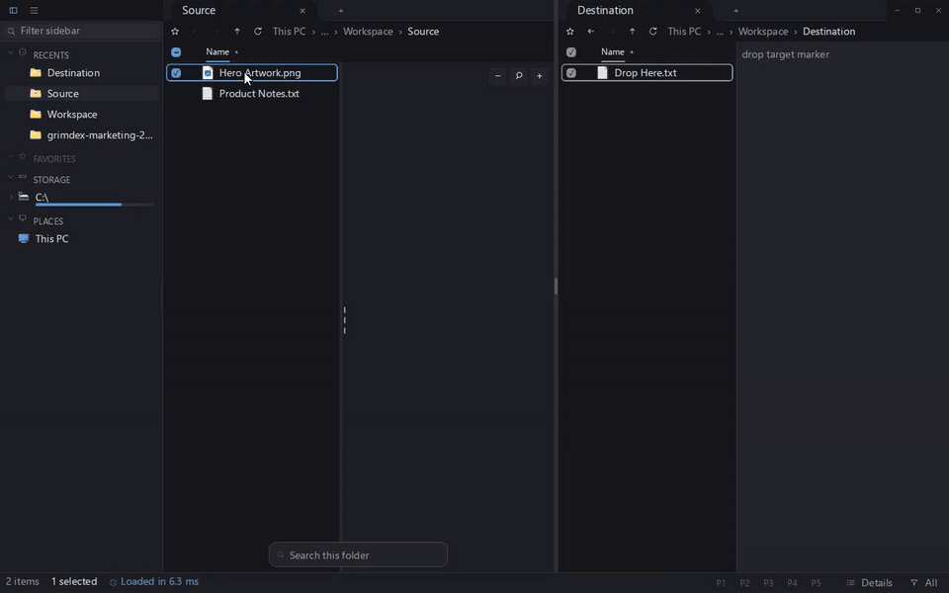Expand the C:\ drive tree
Screen dimensions: 949x593
[10, 197]
